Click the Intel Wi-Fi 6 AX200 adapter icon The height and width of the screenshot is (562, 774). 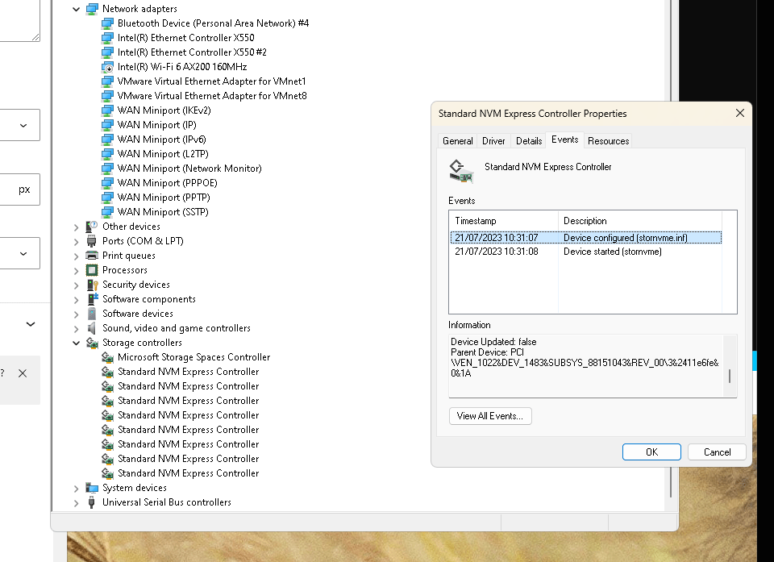click(x=107, y=67)
